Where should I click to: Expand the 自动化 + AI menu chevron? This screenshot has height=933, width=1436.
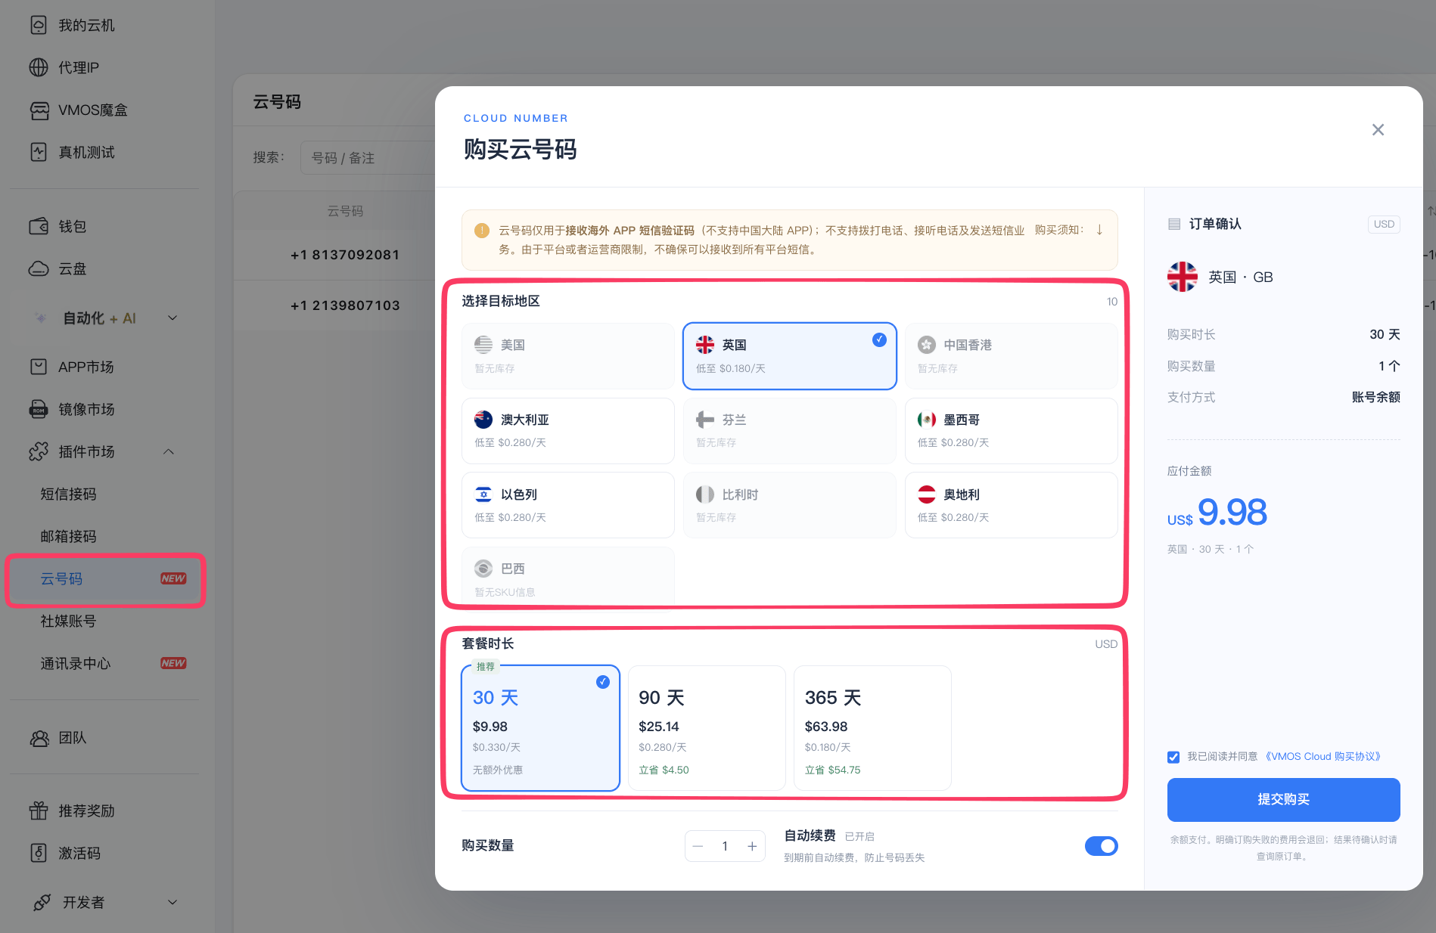173,318
